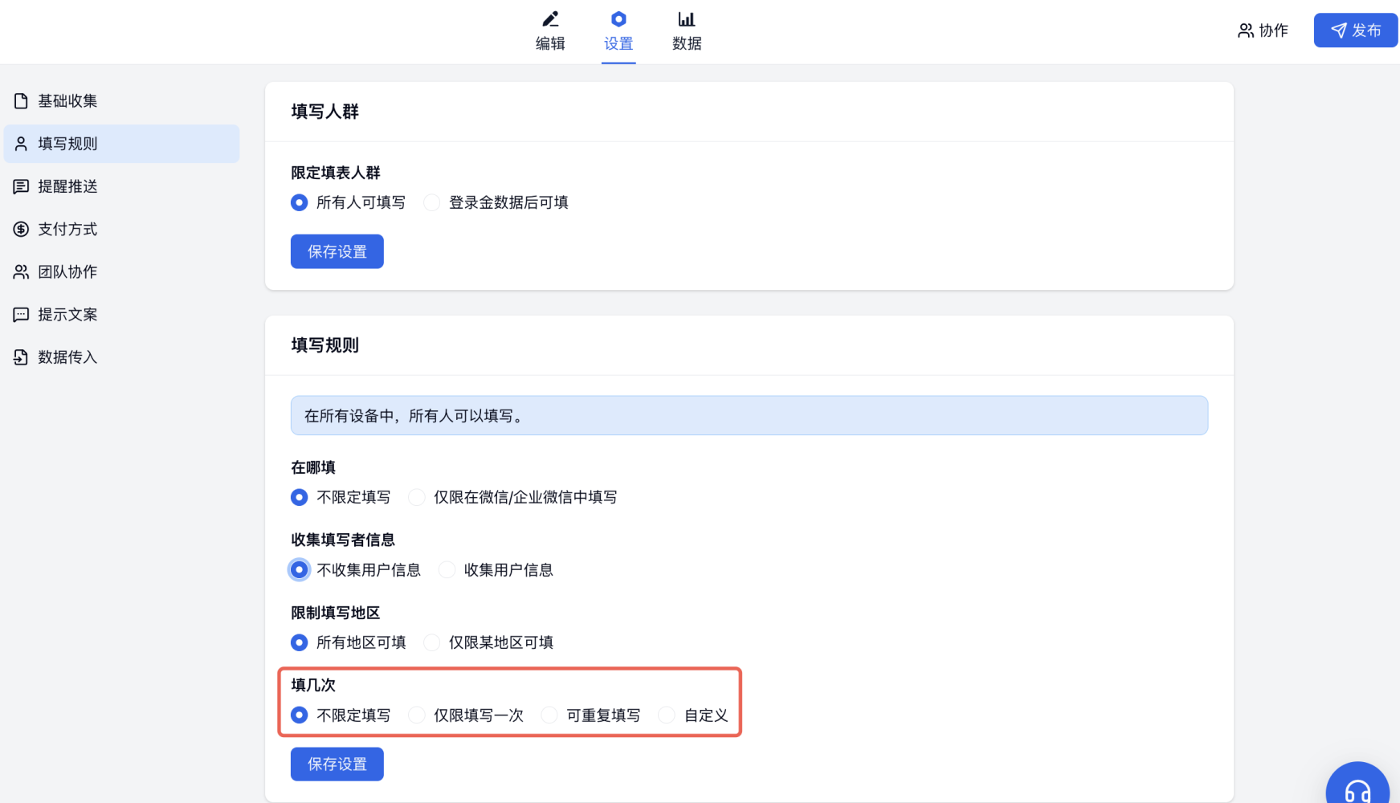Click the hexagon icon above 设置

point(618,18)
